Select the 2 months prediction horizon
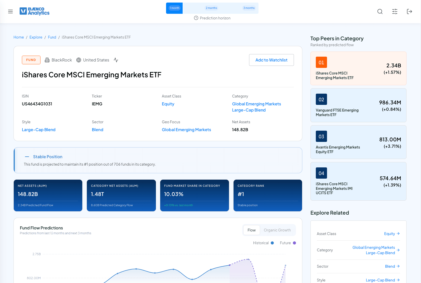This screenshot has height=283, width=421. (211, 8)
